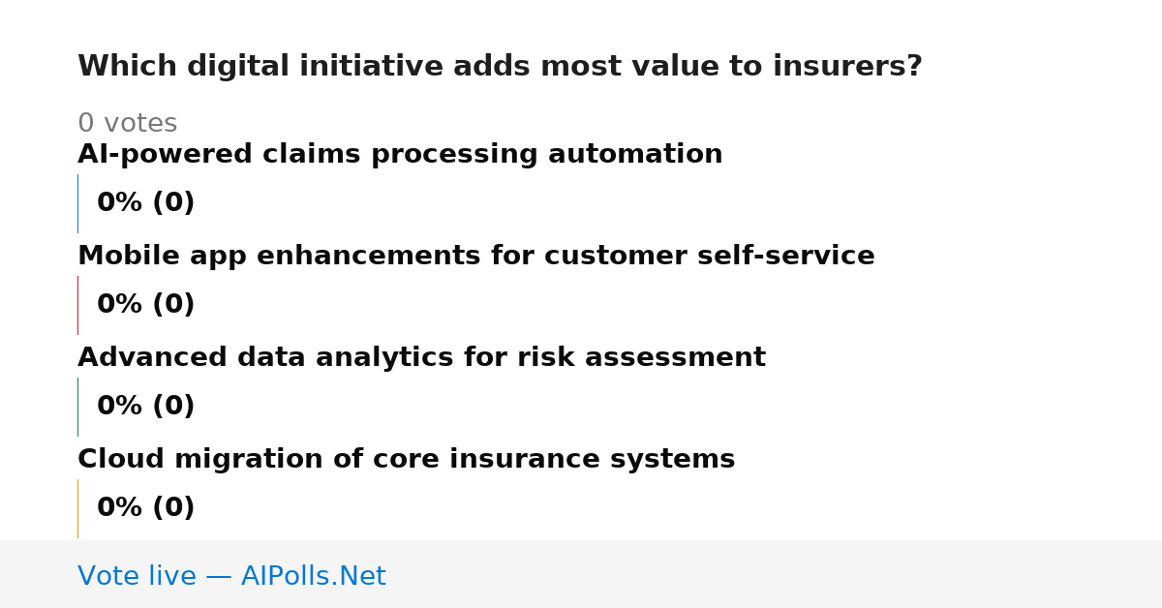Click the 0% (0) result under Cloud migration

pos(146,508)
